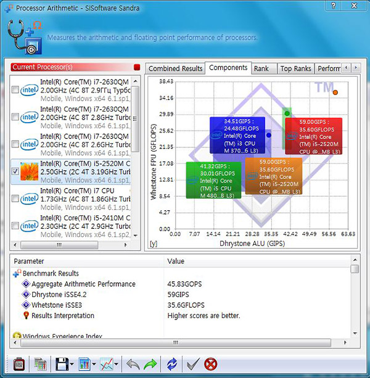
Task: Check the i7-2630QM 2.8GHz Turbo checkbox
Action: point(15,117)
